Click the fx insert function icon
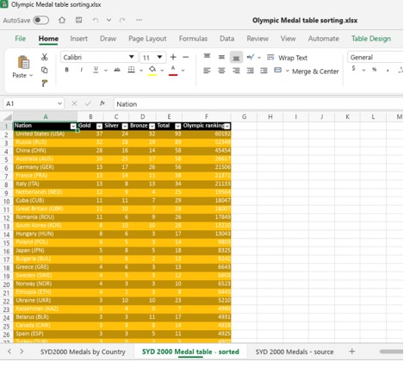Screen dimensions: 404x368 (103, 103)
